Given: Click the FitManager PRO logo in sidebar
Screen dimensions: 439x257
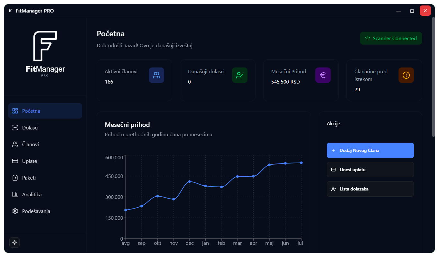Looking at the screenshot, I should click(45, 54).
